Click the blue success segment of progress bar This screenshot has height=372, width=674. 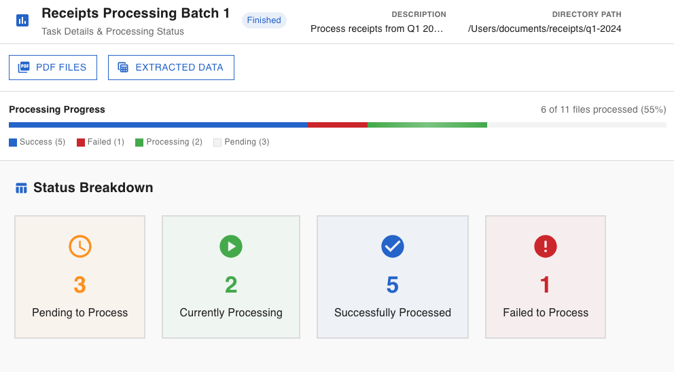point(158,125)
